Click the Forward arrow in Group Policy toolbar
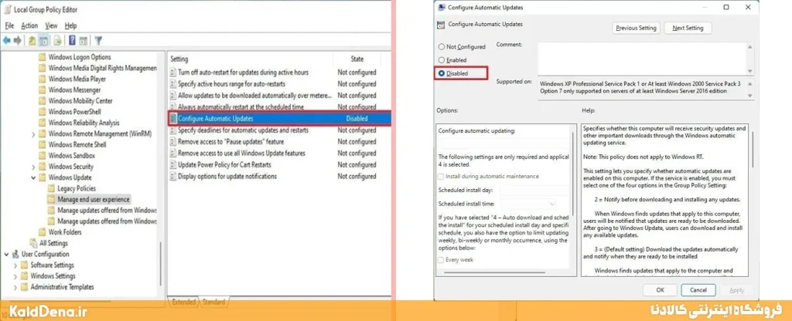The image size is (792, 321). pos(18,40)
